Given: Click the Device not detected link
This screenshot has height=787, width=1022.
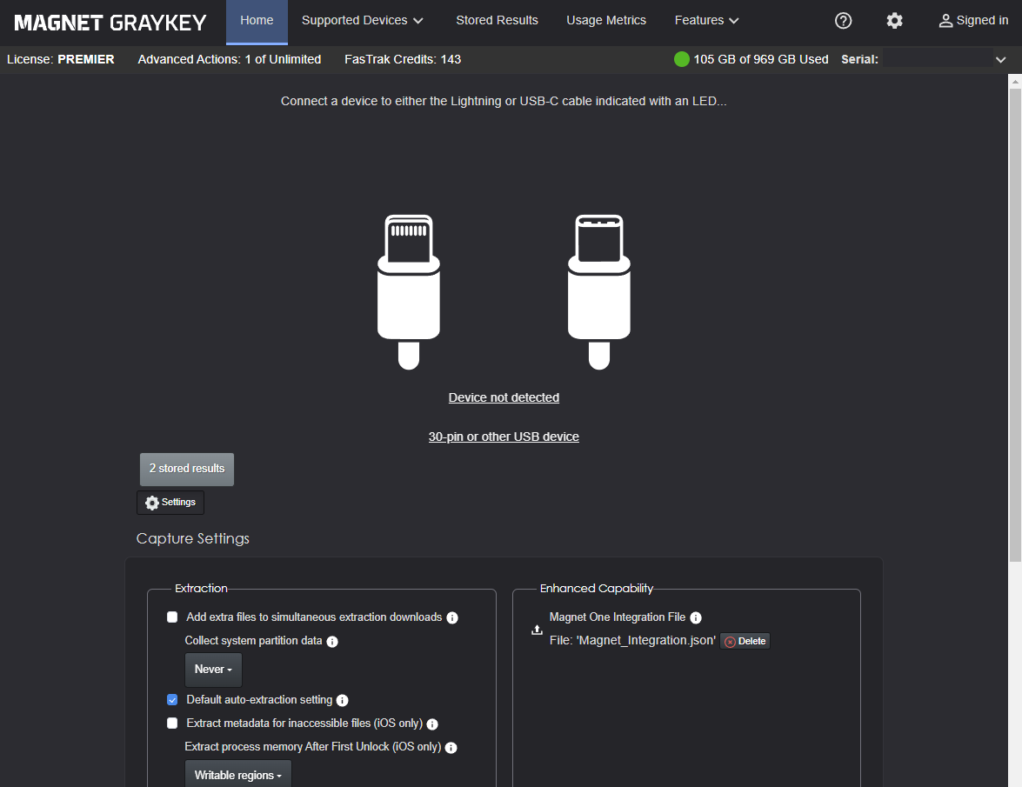Looking at the screenshot, I should pos(504,397).
